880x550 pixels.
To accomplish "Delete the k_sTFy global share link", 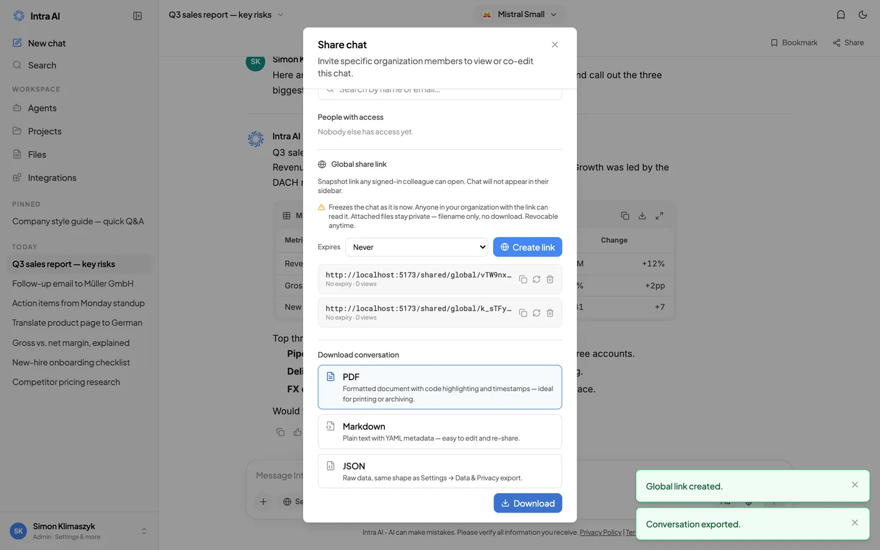I will (x=550, y=313).
